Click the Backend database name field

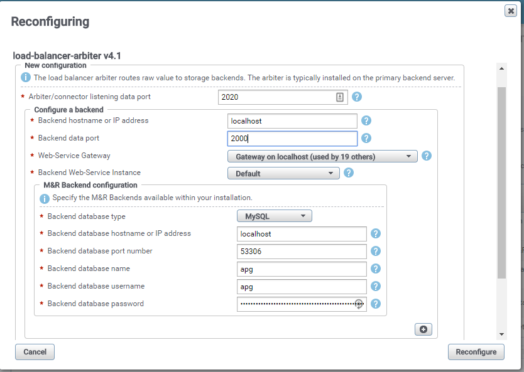coord(302,269)
